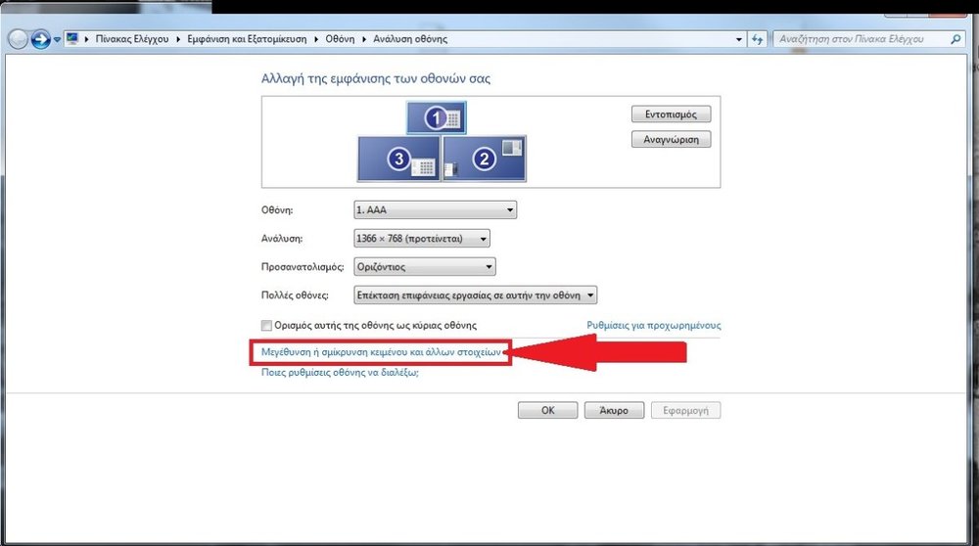
Task: Select monitor 1 in display preview
Action: pos(436,118)
